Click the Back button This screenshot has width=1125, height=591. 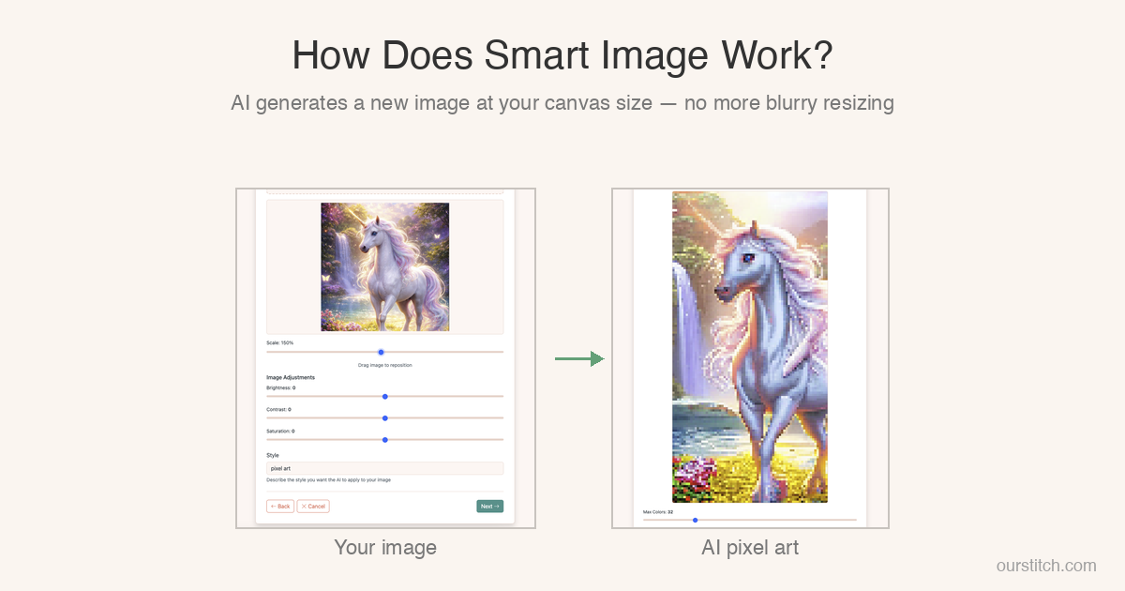(280, 507)
